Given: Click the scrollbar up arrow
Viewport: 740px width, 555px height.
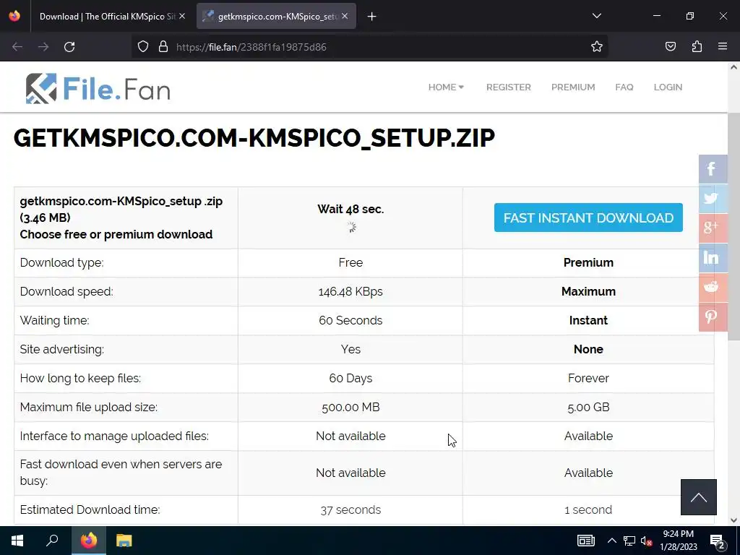Looking at the screenshot, I should [734, 67].
